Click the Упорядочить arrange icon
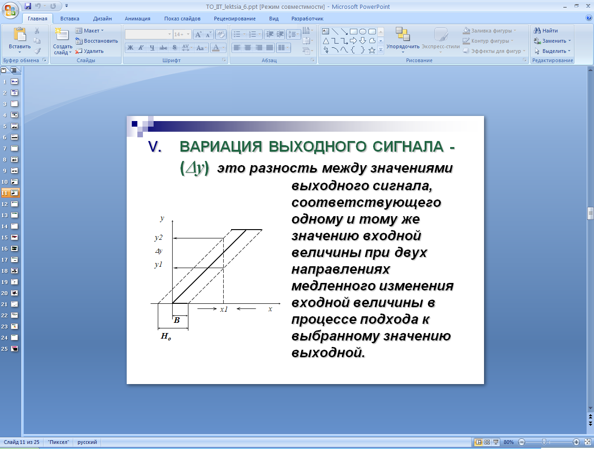 coord(402,34)
